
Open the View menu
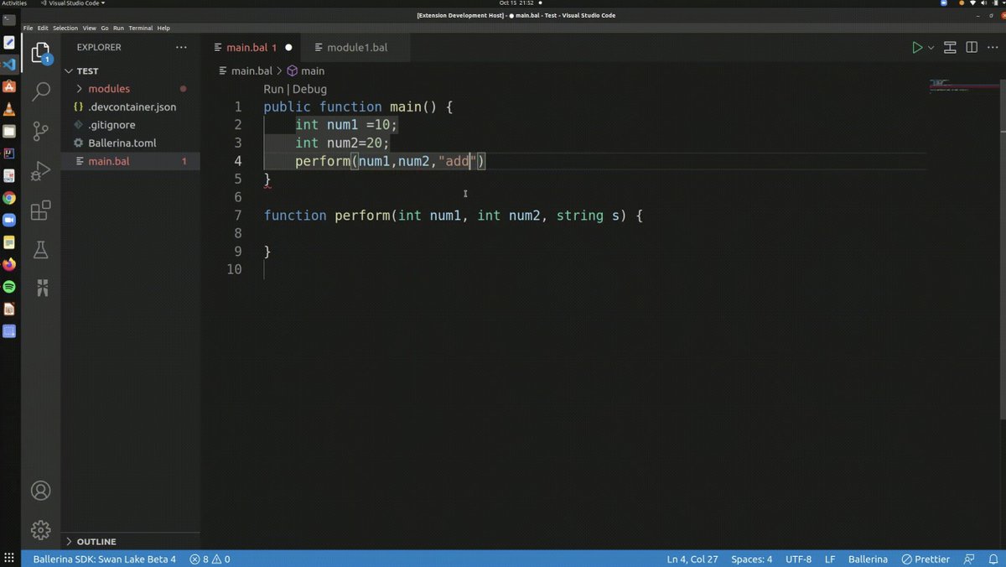tap(89, 28)
